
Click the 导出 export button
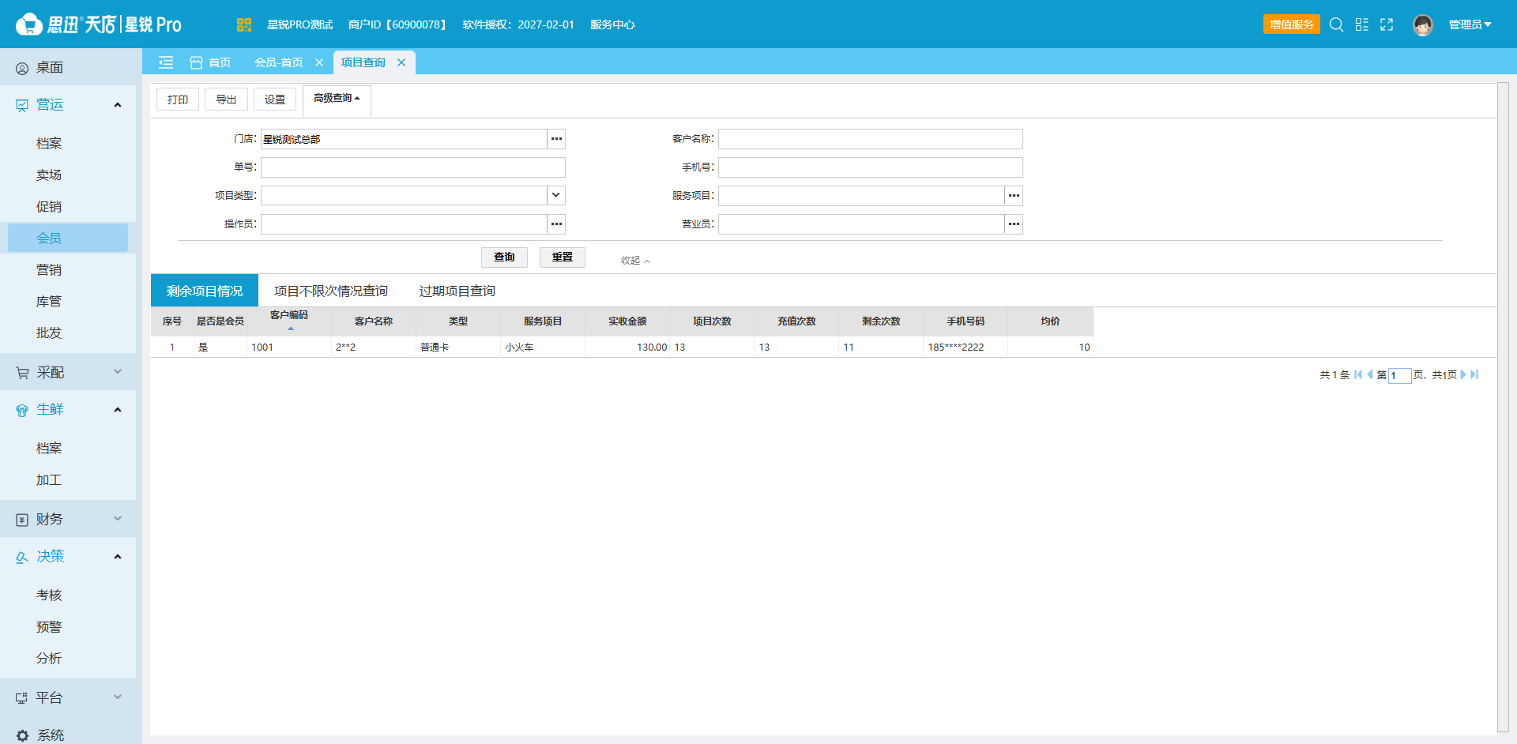tap(227, 100)
